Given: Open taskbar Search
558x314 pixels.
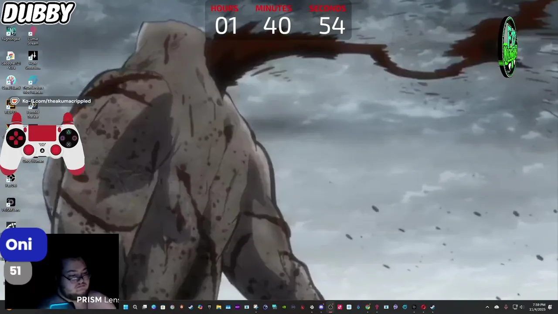Looking at the screenshot, I should (x=135, y=307).
